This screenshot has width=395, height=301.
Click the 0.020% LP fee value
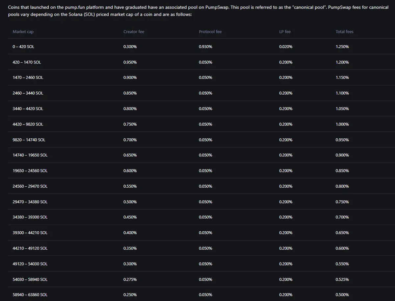285,47
